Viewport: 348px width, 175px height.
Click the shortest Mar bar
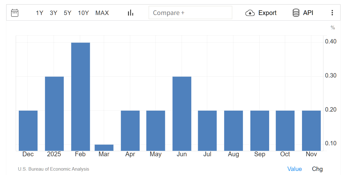(104, 147)
